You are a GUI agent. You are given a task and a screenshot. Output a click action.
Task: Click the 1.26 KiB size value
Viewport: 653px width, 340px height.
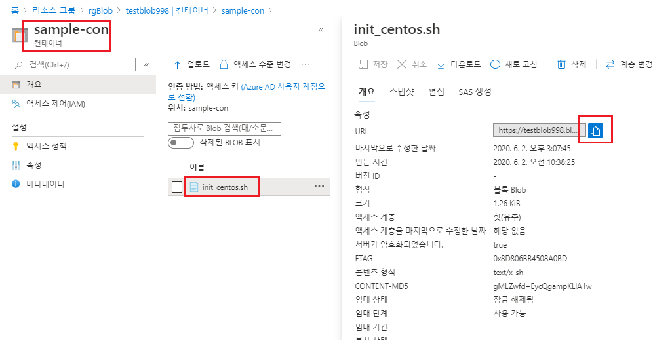507,204
